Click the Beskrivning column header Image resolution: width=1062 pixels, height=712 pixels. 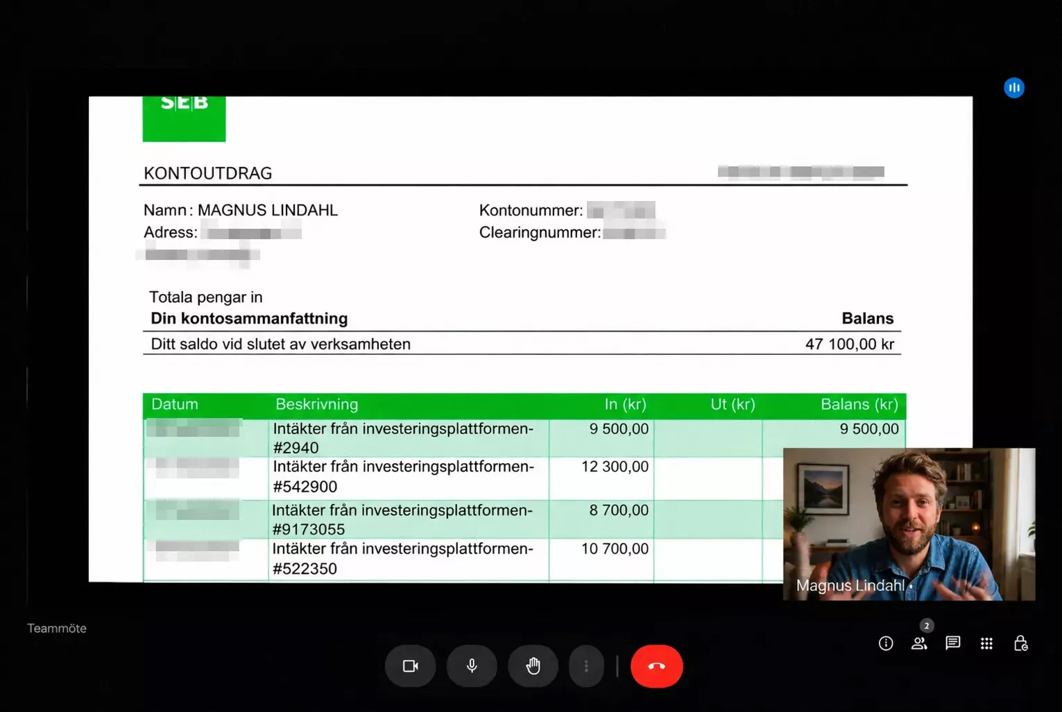(317, 404)
